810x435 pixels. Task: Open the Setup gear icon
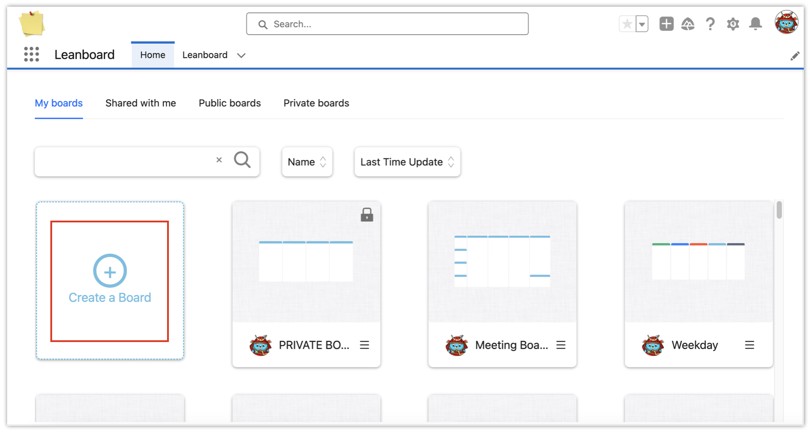click(x=733, y=24)
